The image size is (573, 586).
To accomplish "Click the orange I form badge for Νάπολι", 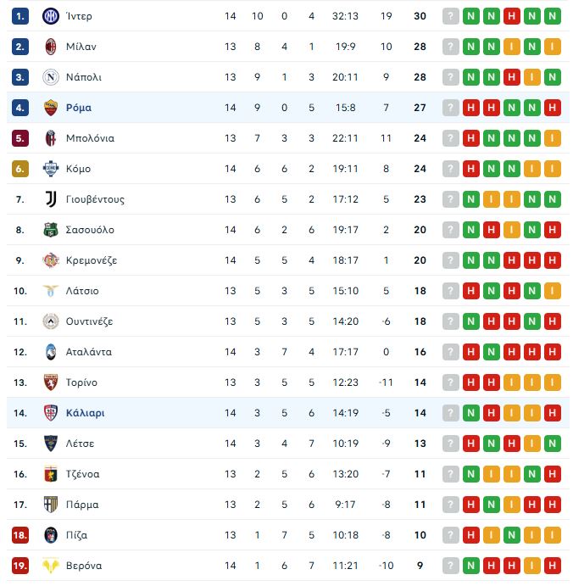I will click(532, 77).
